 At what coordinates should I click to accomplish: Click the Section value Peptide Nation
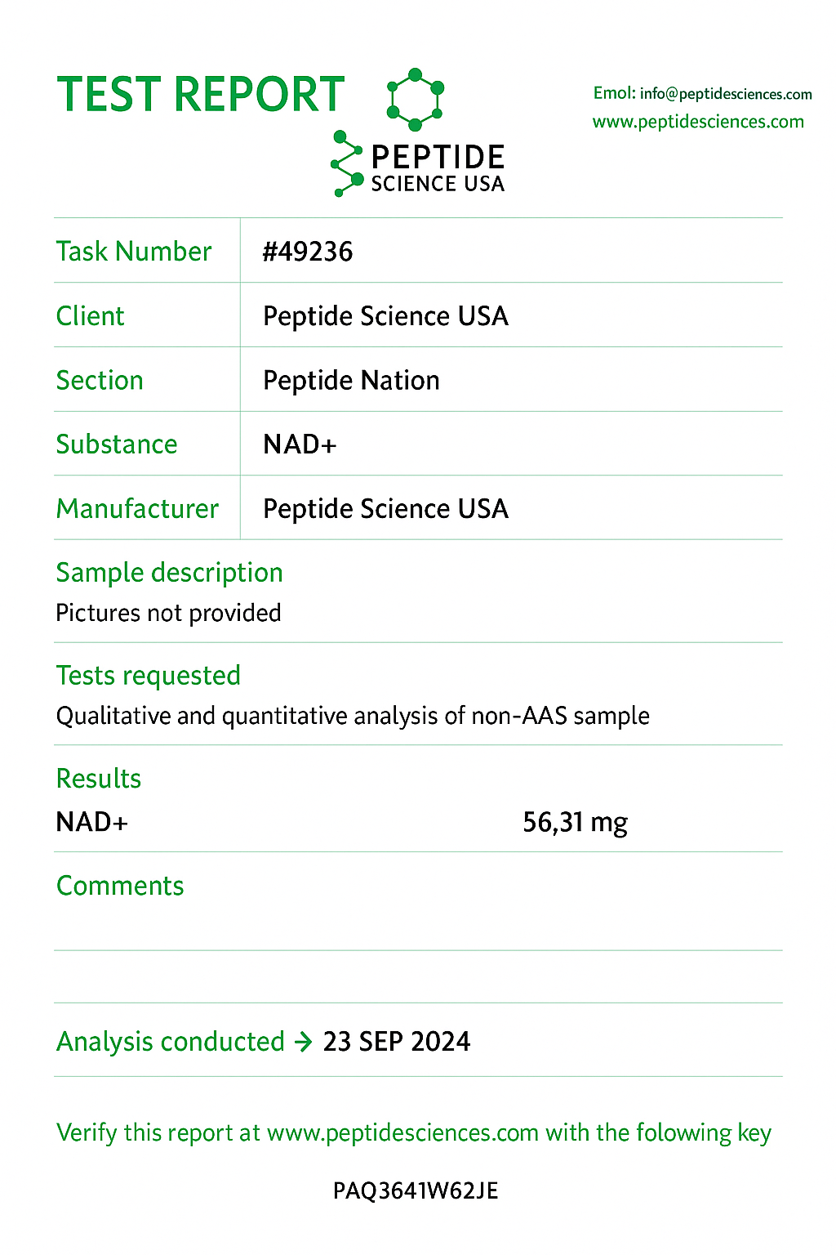pos(351,381)
